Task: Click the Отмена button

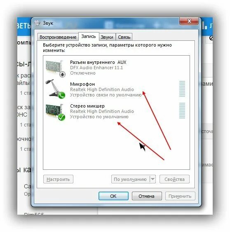Action: 147,196
